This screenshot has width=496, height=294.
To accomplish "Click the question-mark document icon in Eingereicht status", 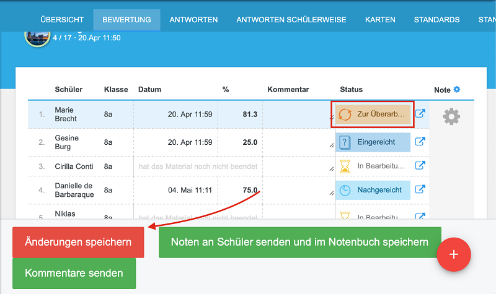I will tap(345, 142).
